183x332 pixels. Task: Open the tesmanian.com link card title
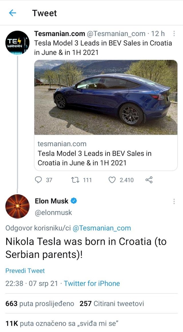(95, 158)
